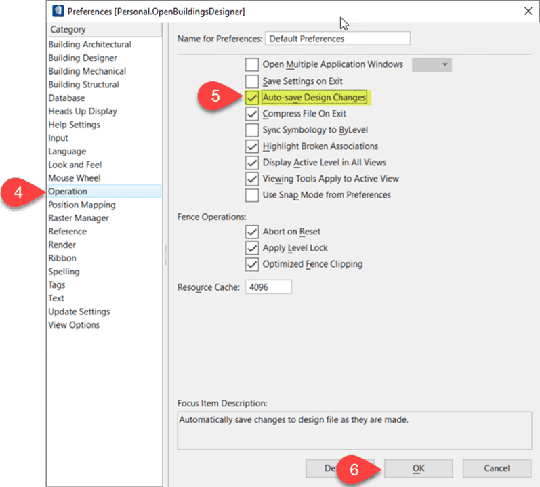
Task: Uncheck Abort on Reset fence option
Action: pyautogui.click(x=252, y=232)
